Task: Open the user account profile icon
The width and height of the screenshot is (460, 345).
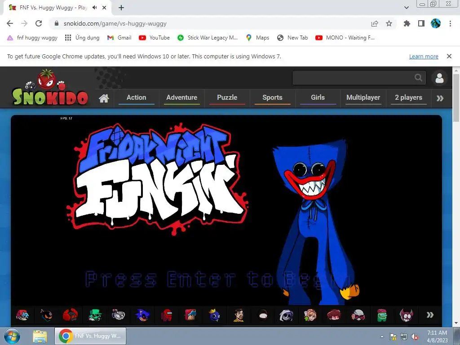Action: (439, 78)
